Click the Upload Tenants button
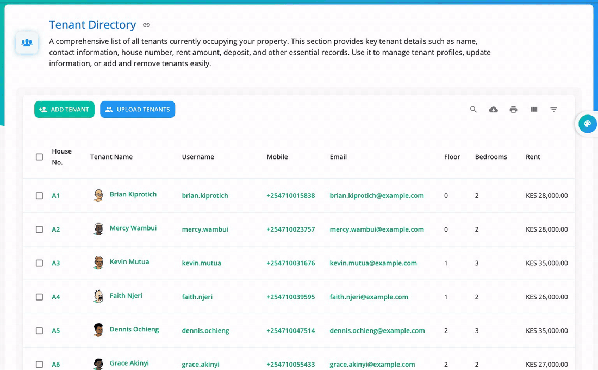Viewport: 598px width, 370px height. pyautogui.click(x=138, y=109)
